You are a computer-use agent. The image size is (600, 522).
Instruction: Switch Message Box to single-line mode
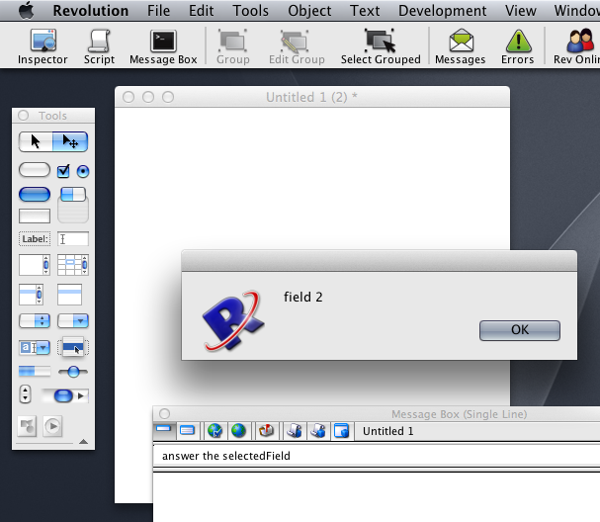click(x=164, y=431)
